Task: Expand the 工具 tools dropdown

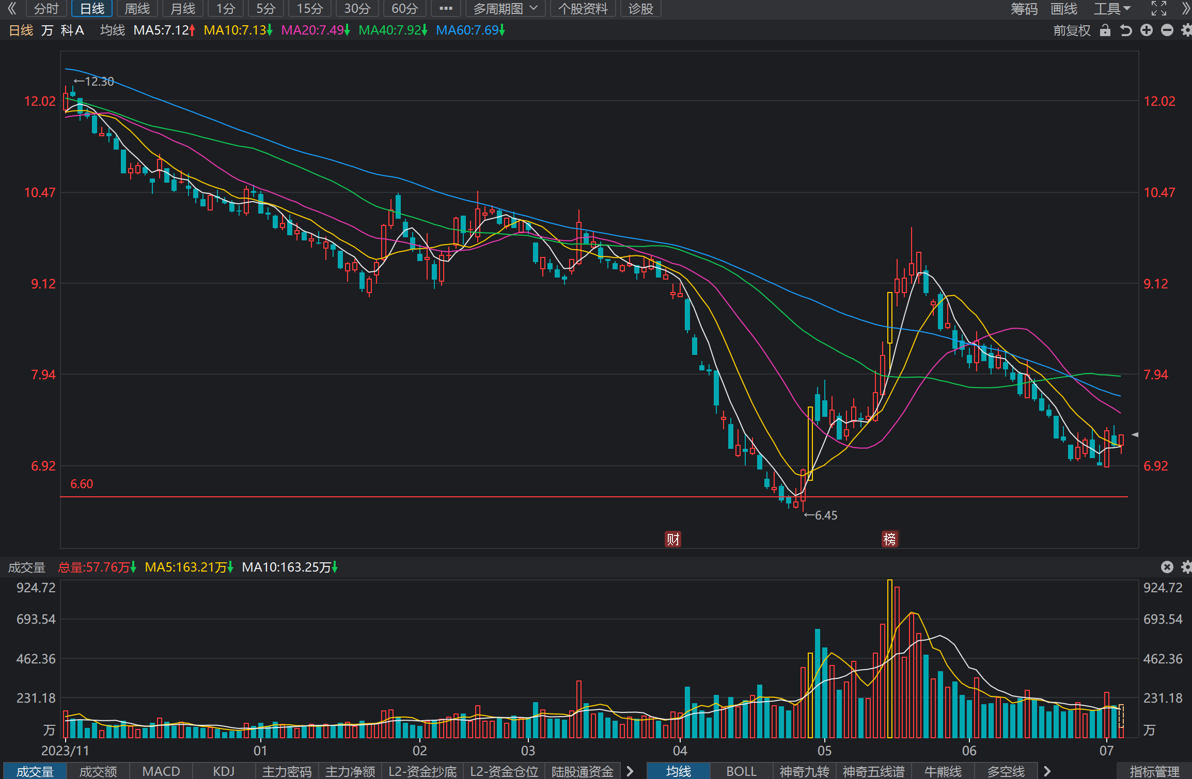Action: [1112, 8]
